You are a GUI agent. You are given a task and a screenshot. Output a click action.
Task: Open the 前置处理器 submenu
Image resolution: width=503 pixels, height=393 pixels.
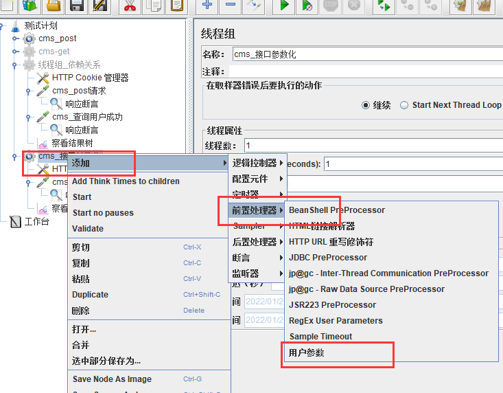[x=257, y=210]
